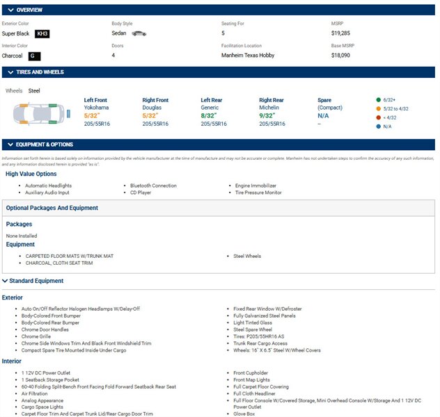The height and width of the screenshot is (417, 440).
Task: Collapse the Standard Equipment chevron
Action: pos(6,281)
